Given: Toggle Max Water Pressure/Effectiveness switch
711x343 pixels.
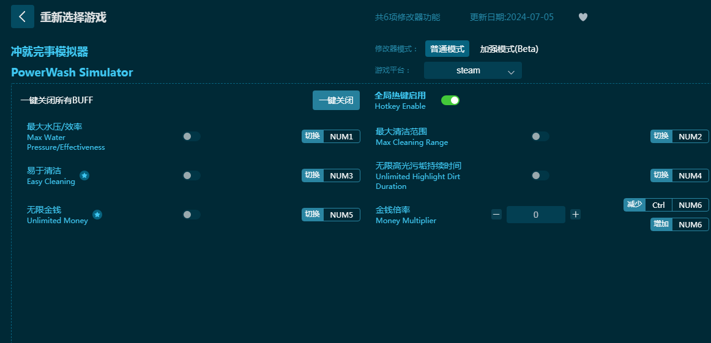Looking at the screenshot, I should 192,136.
